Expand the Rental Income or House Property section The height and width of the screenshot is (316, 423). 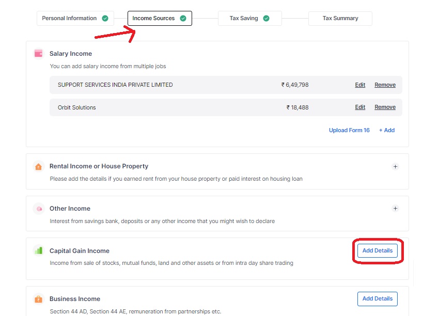point(395,166)
